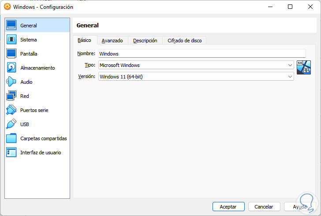Open Almacenamiento storage disk icon
321x216 pixels.
(11, 68)
